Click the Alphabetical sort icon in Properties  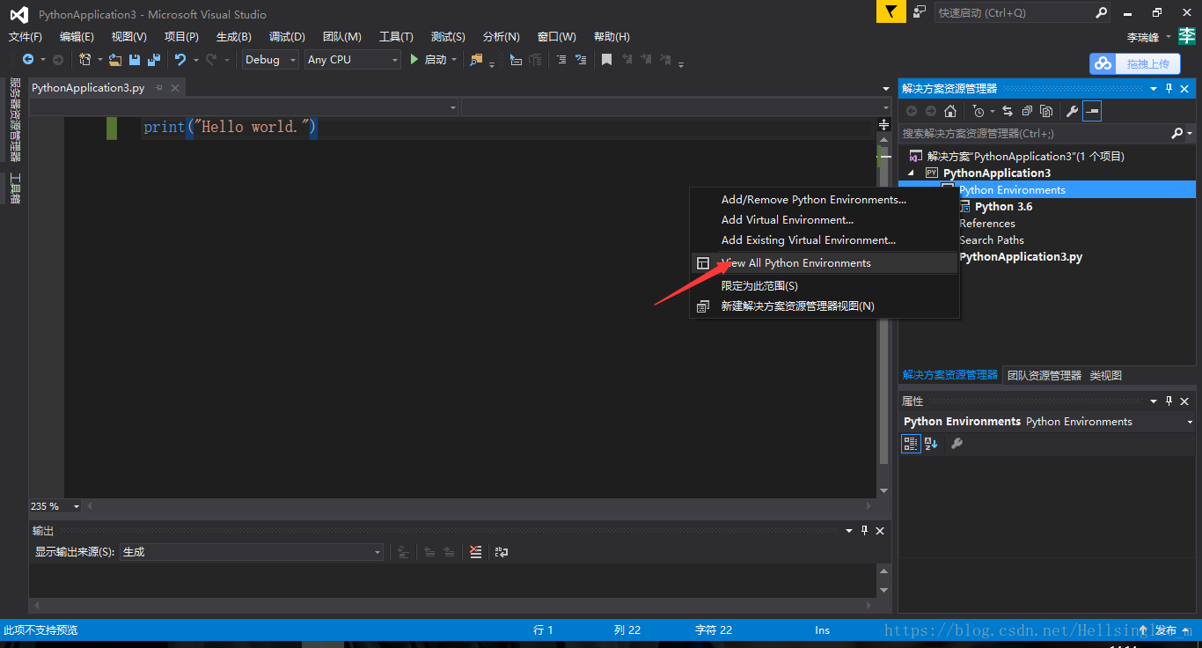pyautogui.click(x=931, y=444)
